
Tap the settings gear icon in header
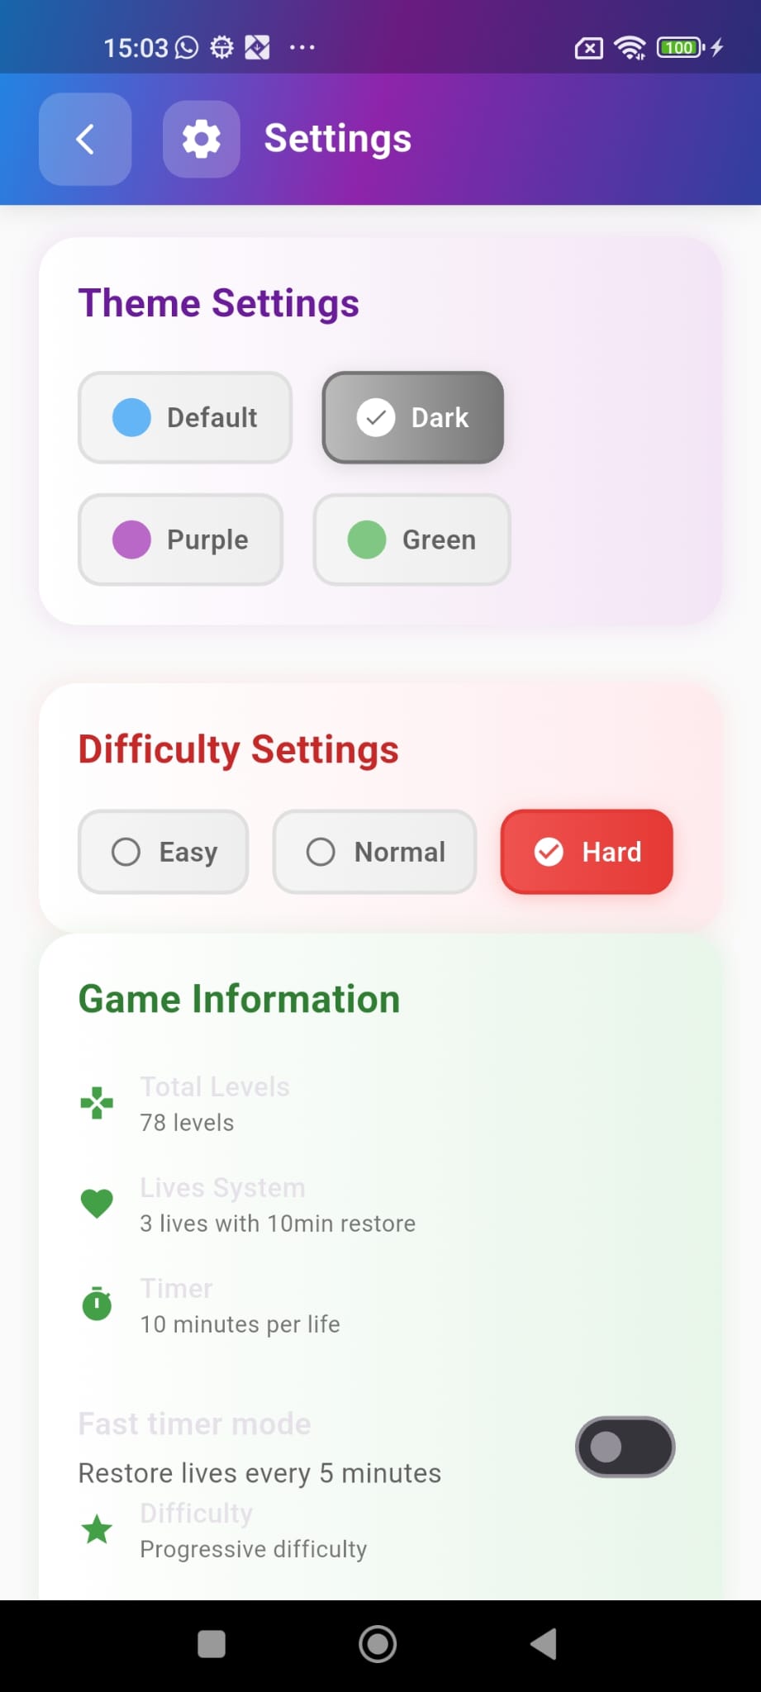click(202, 139)
